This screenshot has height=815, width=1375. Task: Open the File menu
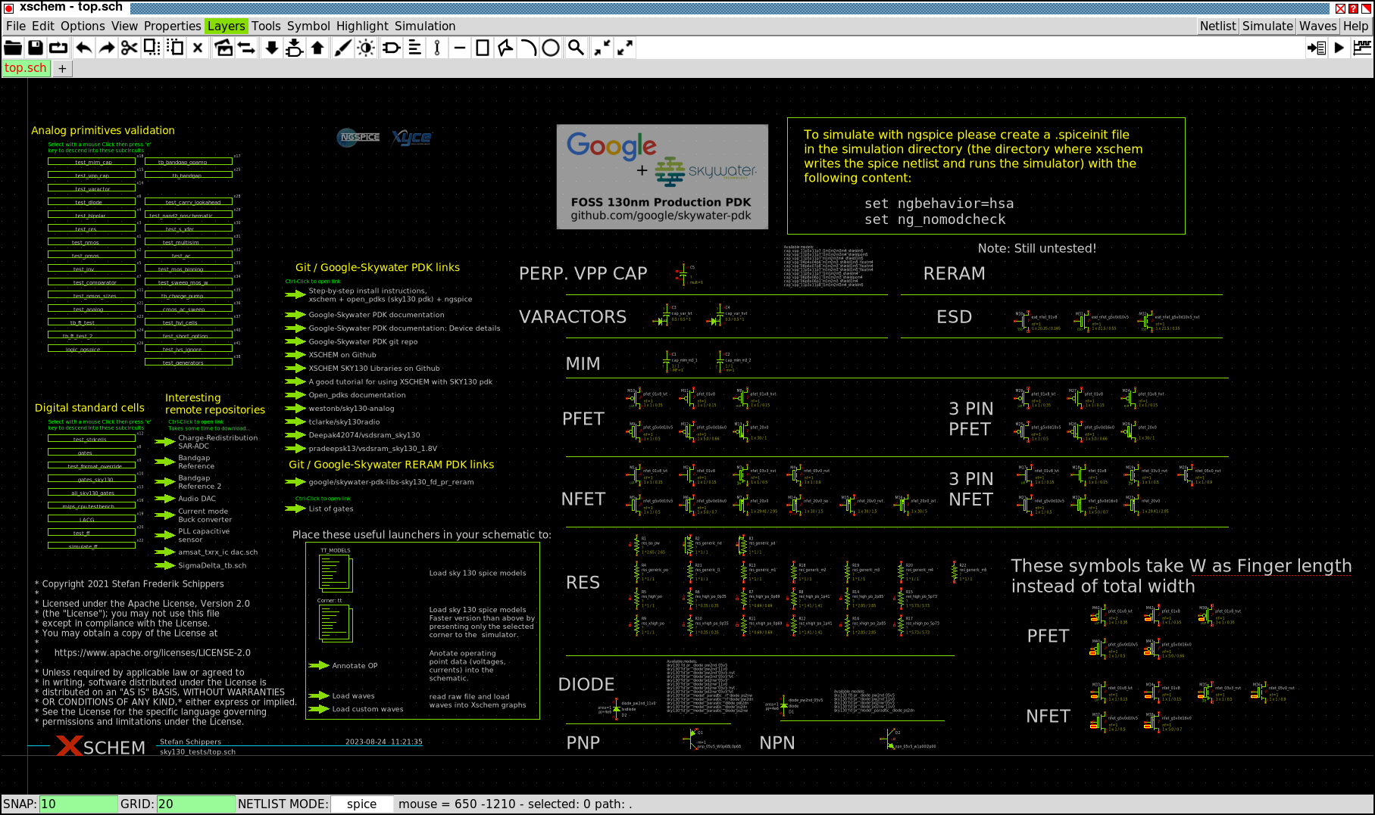16,26
